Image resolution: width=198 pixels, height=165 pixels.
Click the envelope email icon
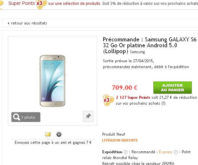coord(48,134)
